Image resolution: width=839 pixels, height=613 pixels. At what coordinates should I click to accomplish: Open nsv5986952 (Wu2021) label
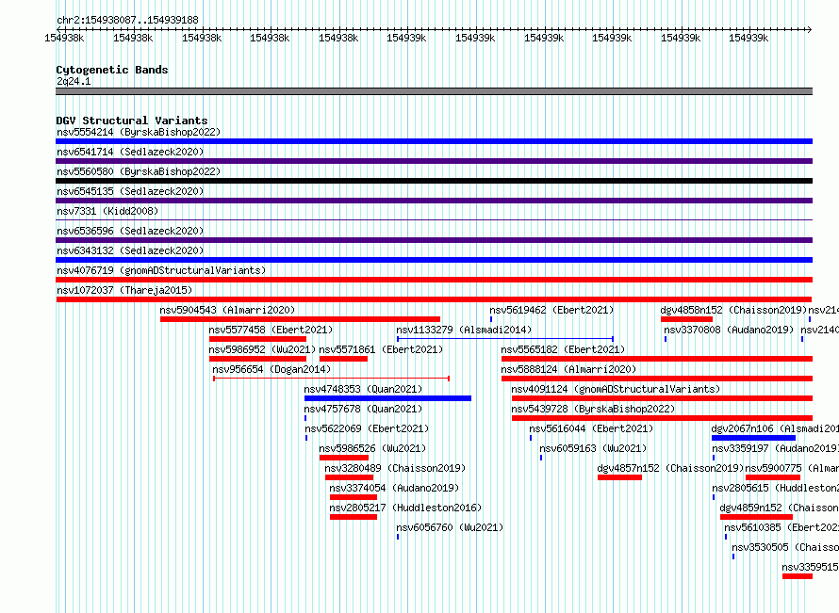tap(262, 349)
